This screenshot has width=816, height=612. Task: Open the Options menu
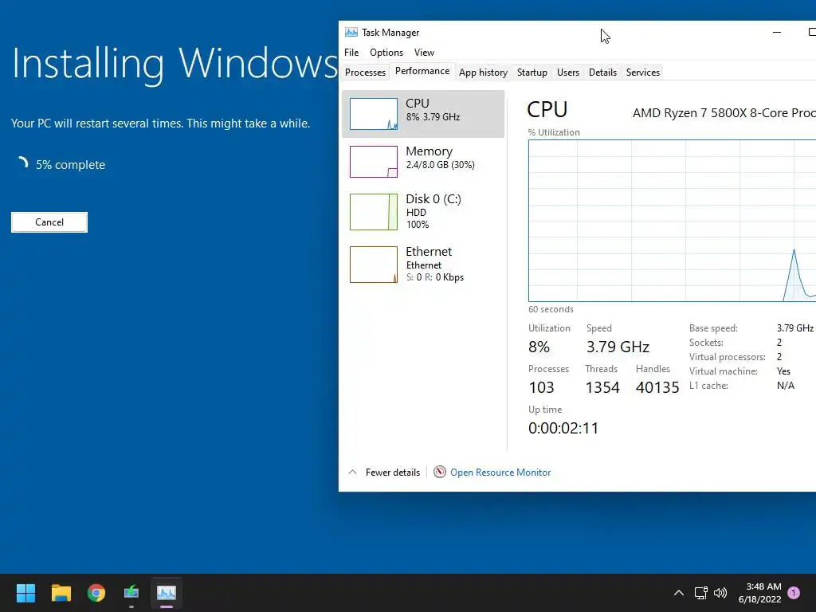(x=386, y=53)
